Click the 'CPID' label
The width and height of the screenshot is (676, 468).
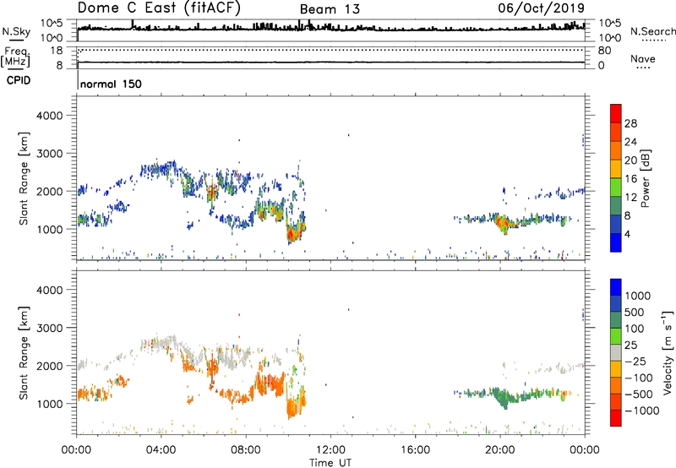[x=19, y=80]
